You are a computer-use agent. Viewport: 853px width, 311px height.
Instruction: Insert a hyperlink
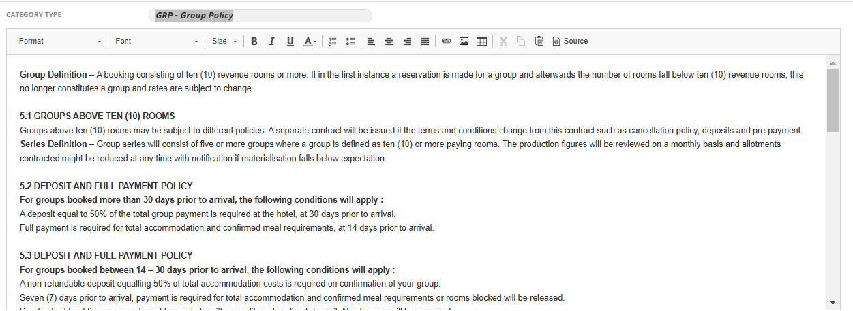(x=446, y=42)
